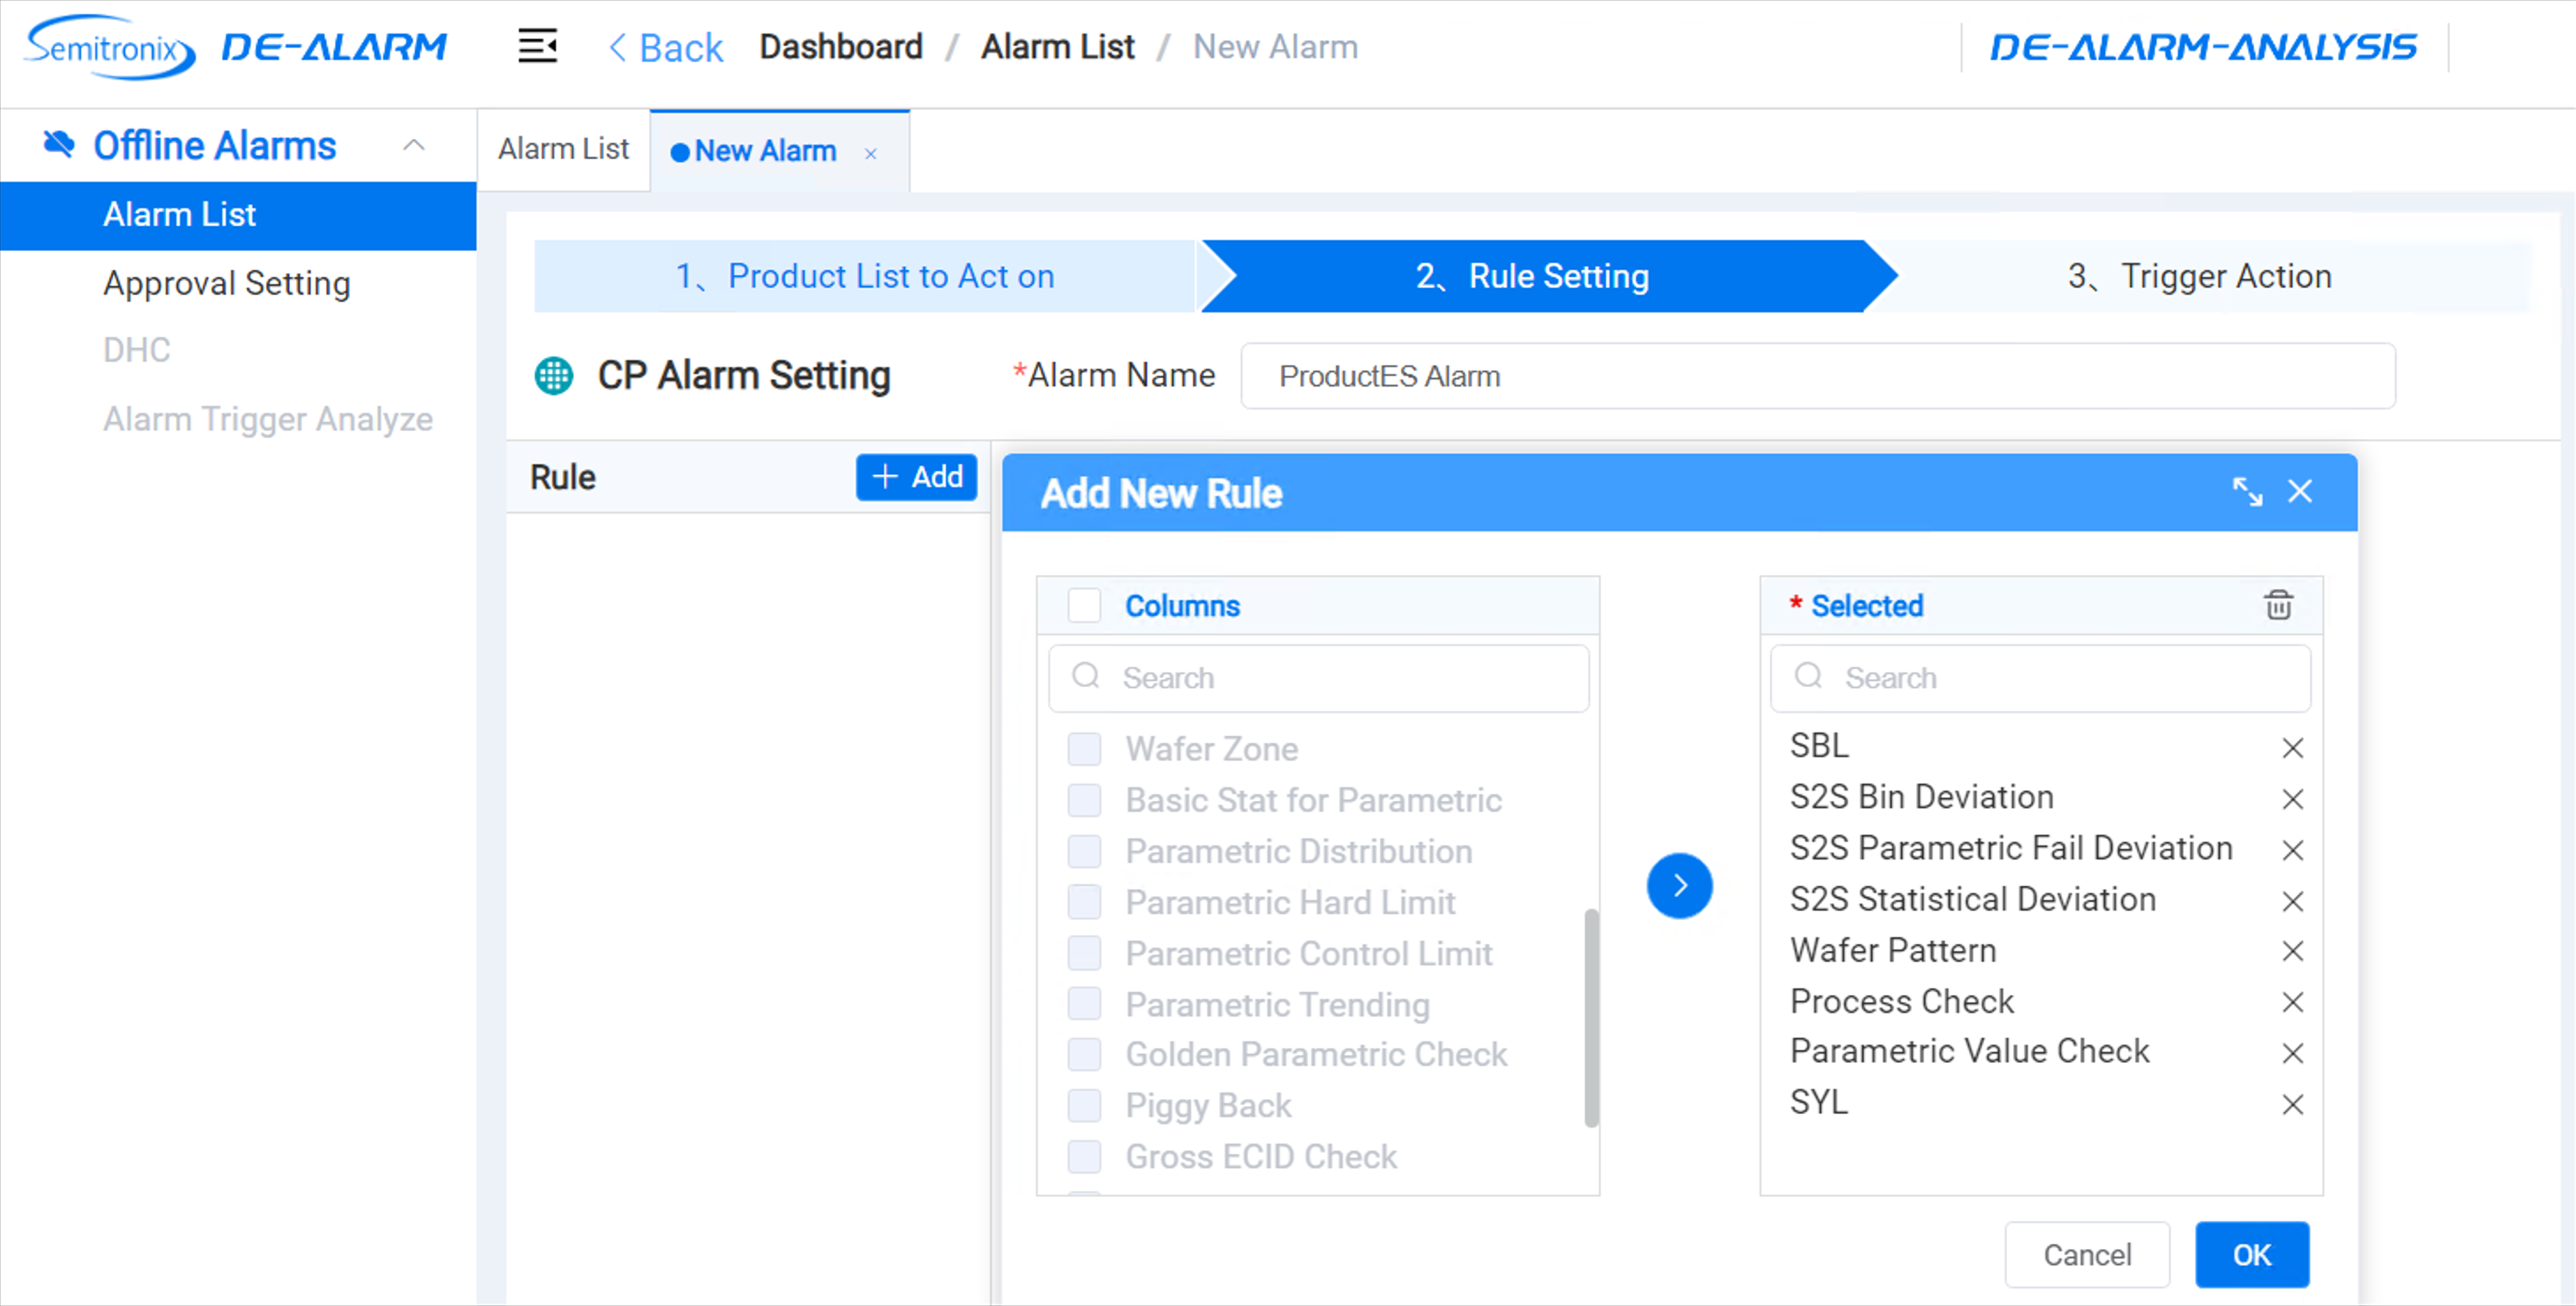This screenshot has width=2576, height=1306.
Task: Switch to the Alarm List tab
Action: coord(563,149)
